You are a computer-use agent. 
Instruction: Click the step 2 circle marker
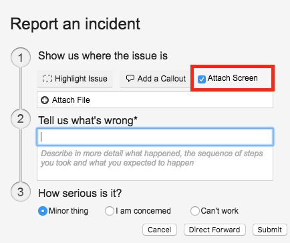coord(21,119)
